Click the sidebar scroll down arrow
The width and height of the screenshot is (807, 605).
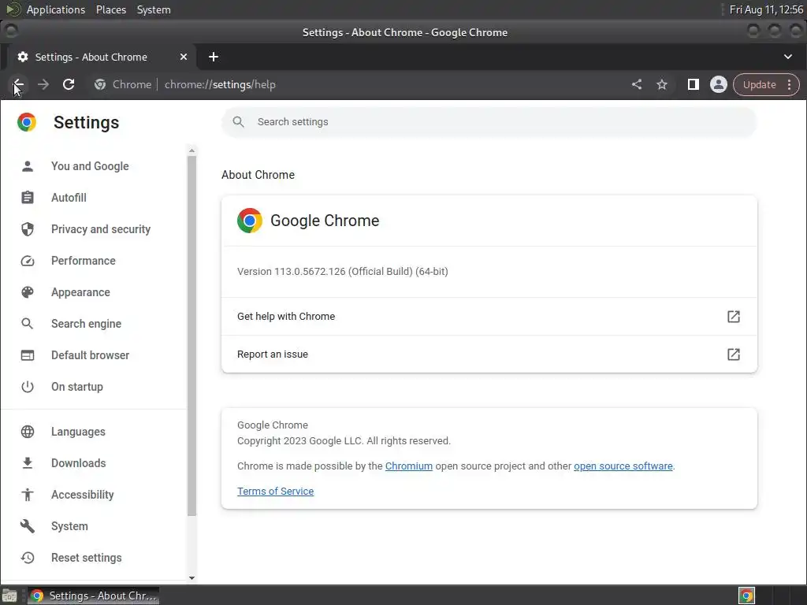192,578
